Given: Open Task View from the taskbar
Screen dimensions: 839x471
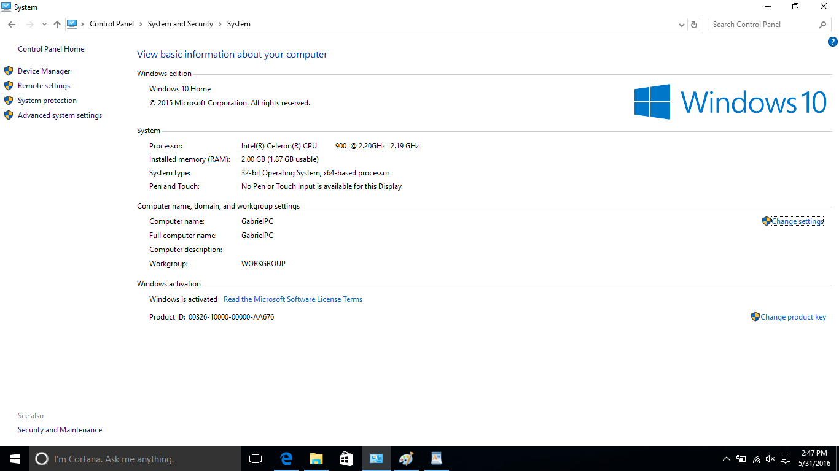Looking at the screenshot, I should tap(256, 459).
